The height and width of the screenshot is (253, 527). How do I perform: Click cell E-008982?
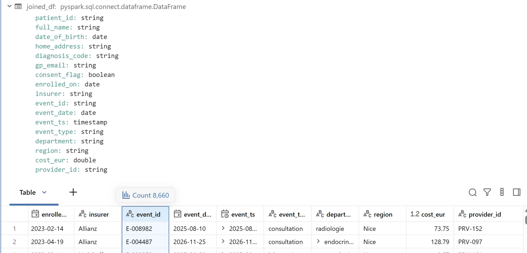[145, 228]
